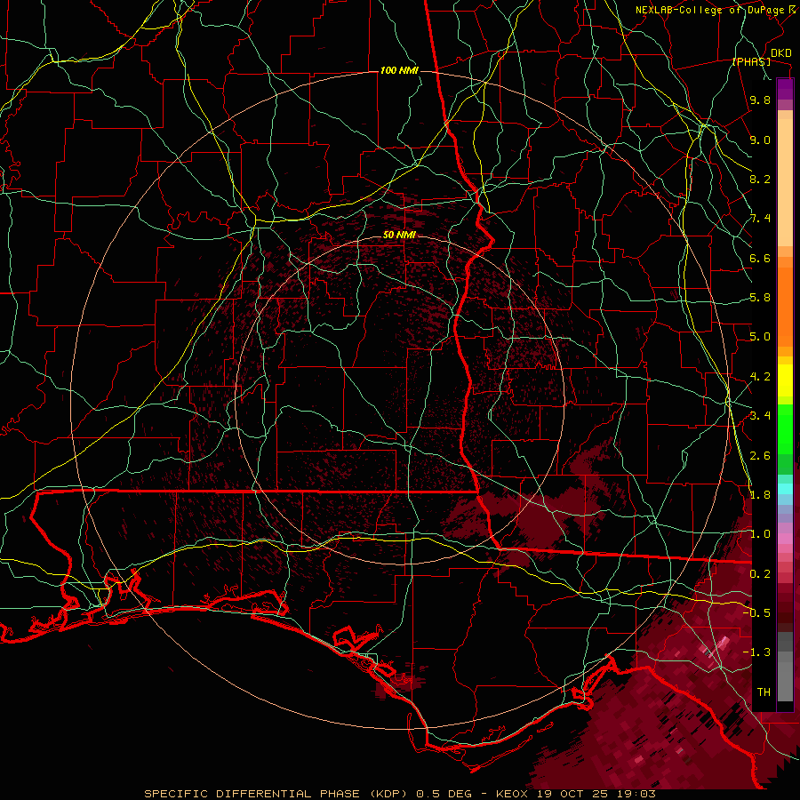Click the "100 NMI" range ring label
This screenshot has width=800, height=800.
click(x=399, y=70)
